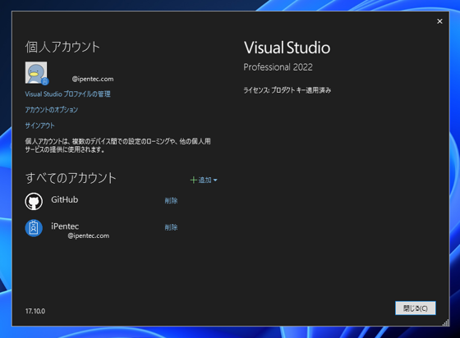Select the iPentec account name
This screenshot has height=338, width=460.
[65, 226]
